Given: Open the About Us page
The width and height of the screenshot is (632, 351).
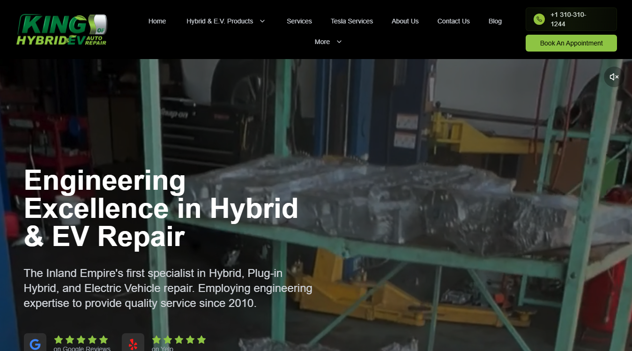Looking at the screenshot, I should pyautogui.click(x=405, y=21).
